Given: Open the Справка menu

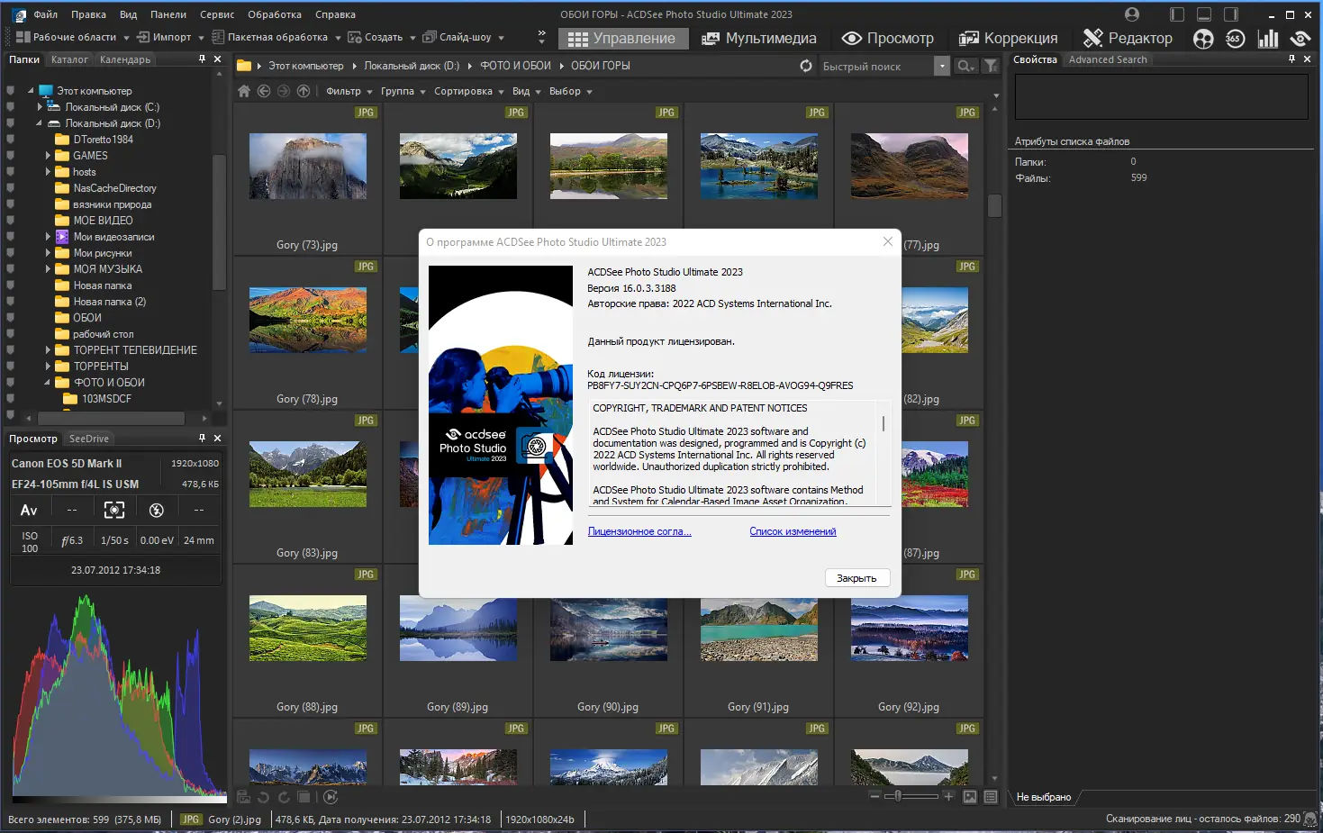Looking at the screenshot, I should 335,14.
